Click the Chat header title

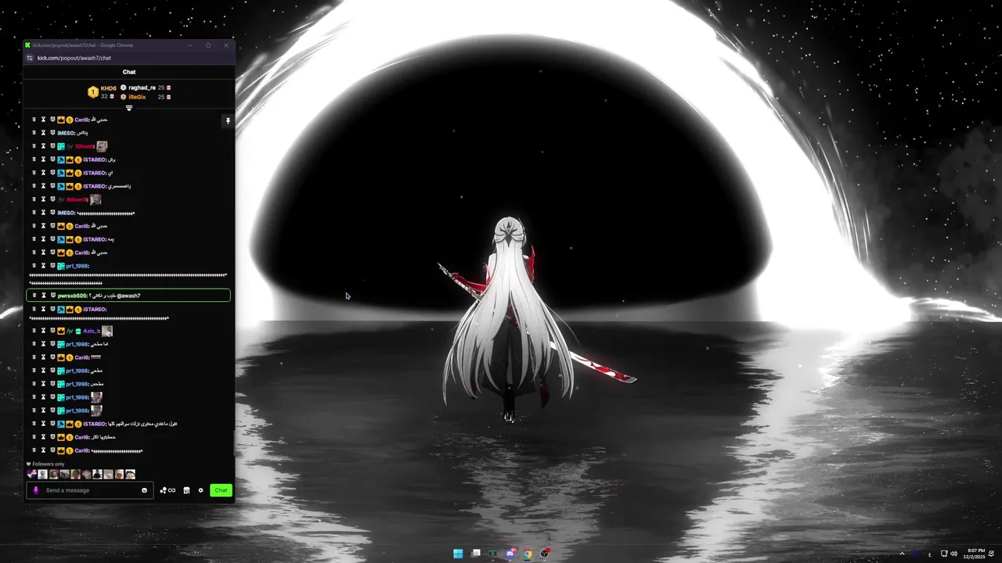point(129,72)
